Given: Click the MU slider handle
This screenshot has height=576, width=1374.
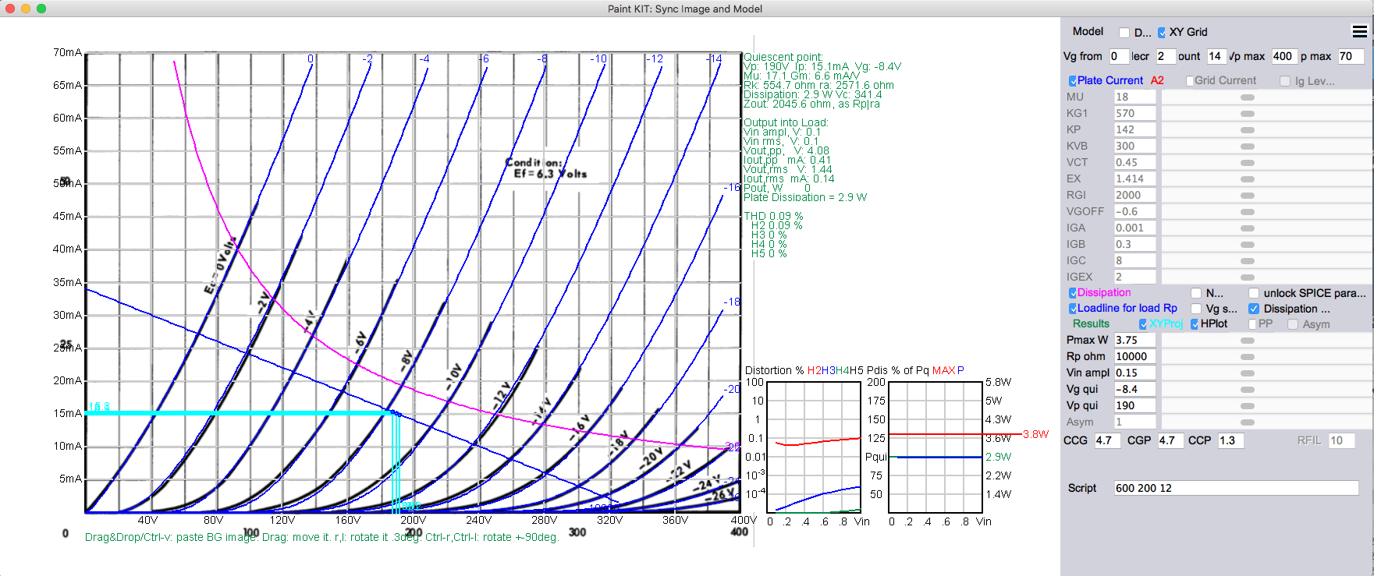Looking at the screenshot, I should (1248, 97).
